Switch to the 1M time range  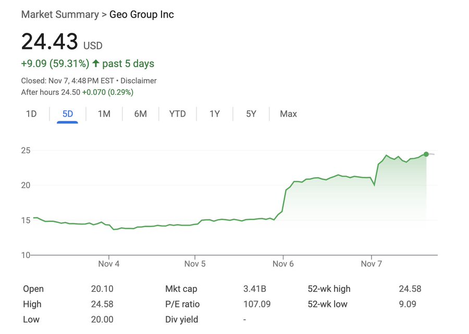coord(104,114)
